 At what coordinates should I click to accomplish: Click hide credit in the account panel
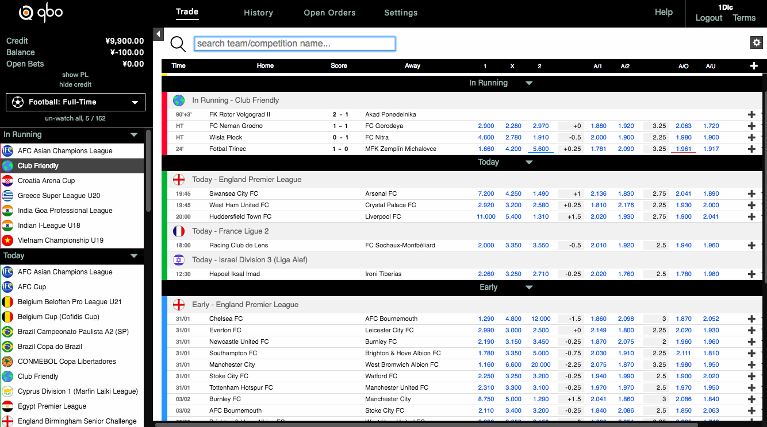75,84
